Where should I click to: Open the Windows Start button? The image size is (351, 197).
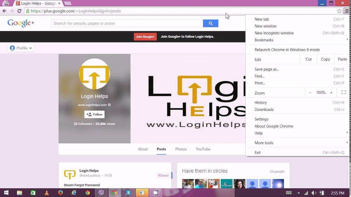tap(6, 193)
